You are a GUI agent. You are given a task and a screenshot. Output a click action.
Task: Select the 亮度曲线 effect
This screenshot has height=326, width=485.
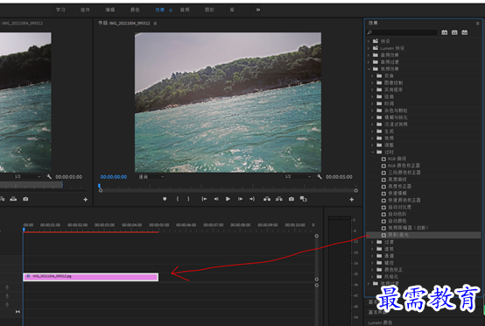pos(397,180)
